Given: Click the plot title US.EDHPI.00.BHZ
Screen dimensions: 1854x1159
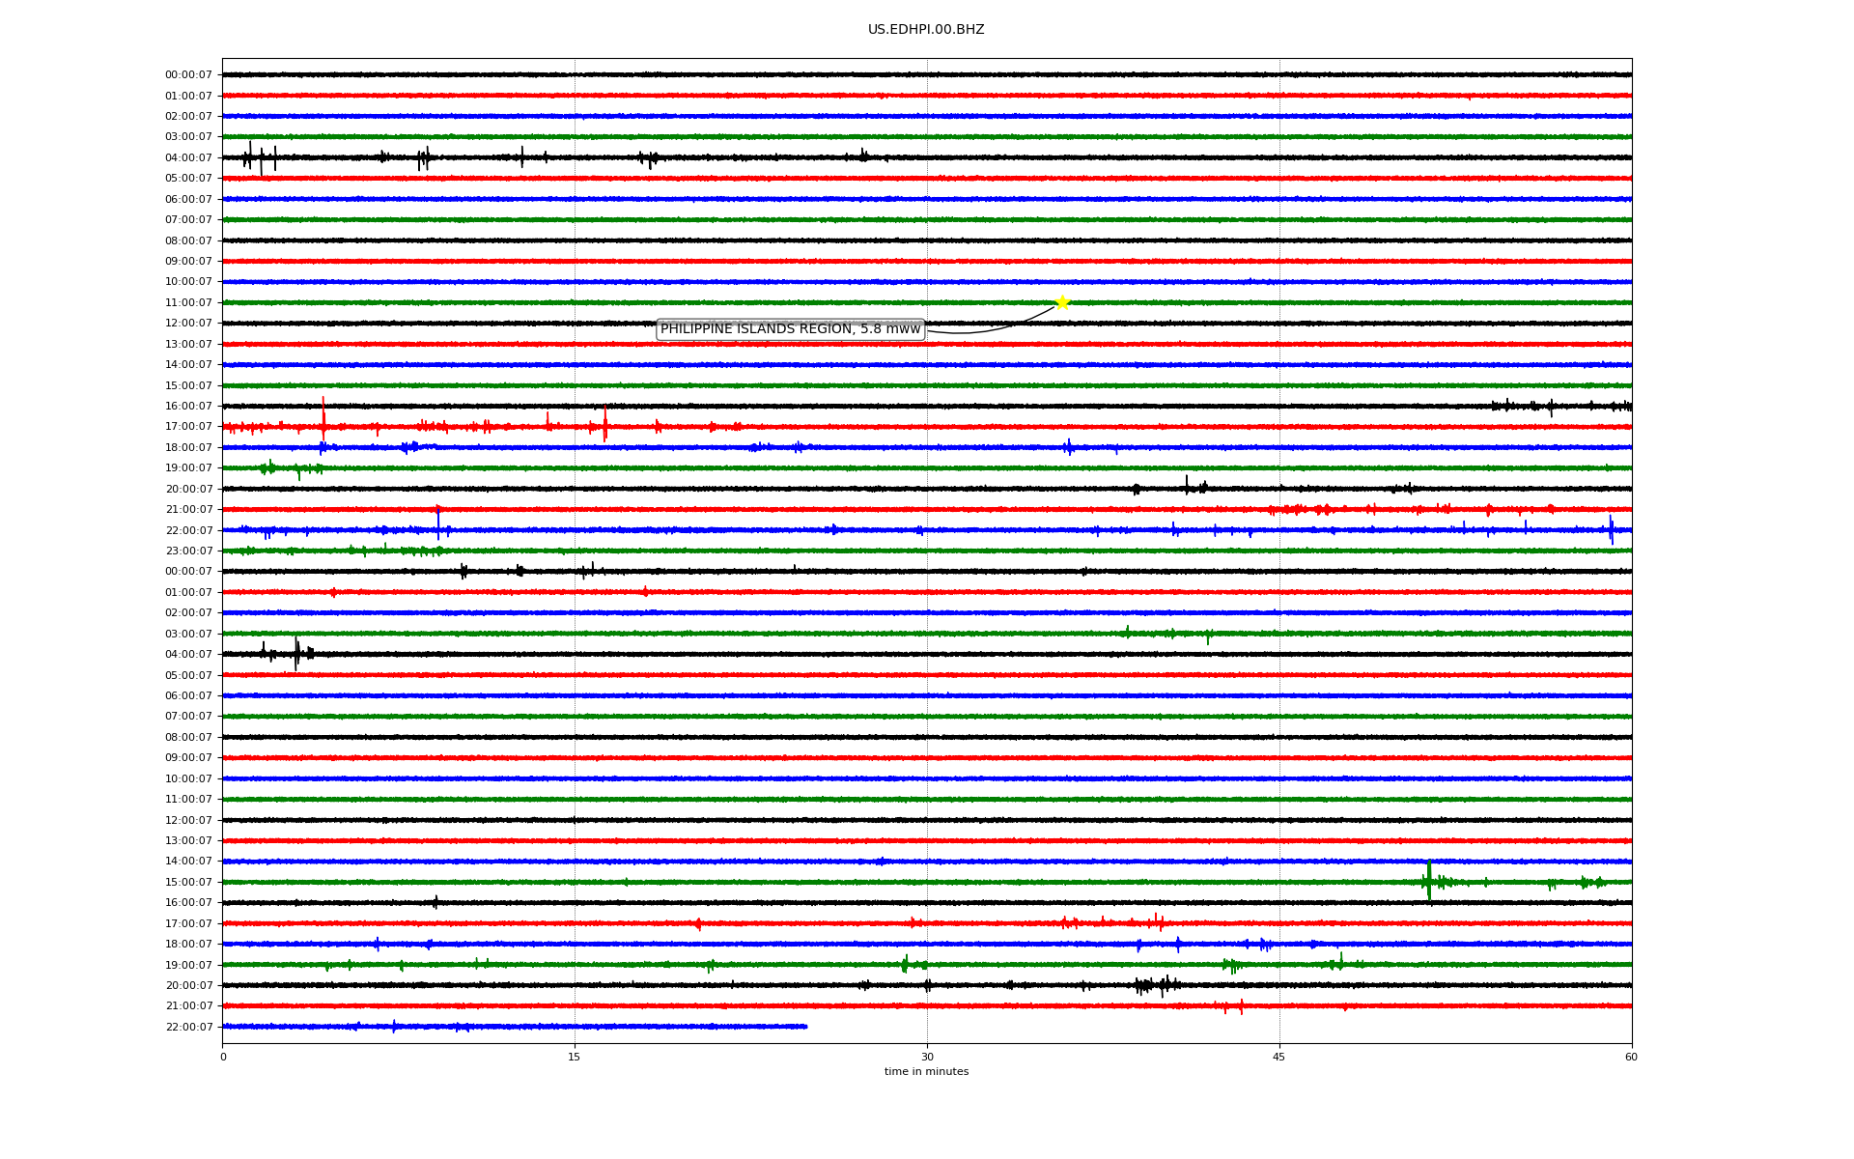Looking at the screenshot, I should point(925,30).
